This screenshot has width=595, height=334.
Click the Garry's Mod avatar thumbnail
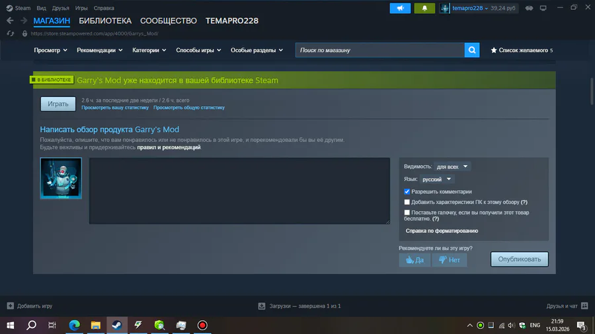coord(61,178)
